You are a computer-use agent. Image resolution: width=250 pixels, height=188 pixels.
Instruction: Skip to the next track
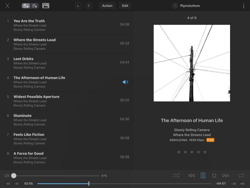(x=225, y=175)
